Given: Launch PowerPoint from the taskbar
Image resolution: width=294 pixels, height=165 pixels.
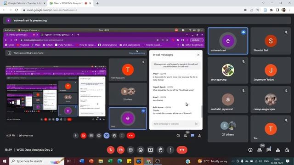Looking at the screenshot, I should point(91,161).
